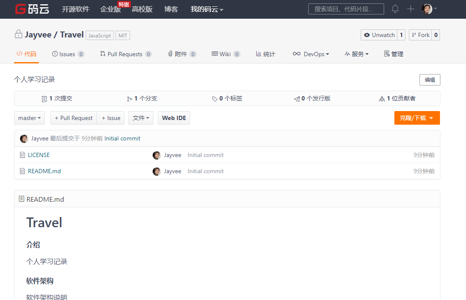Click the + Issue button
Viewport: 466px width, 300px height.
click(110, 118)
